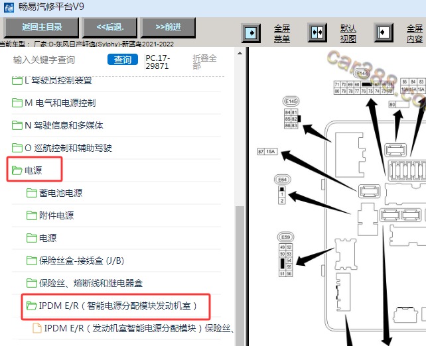Click the E64 connector label in the diagram
This screenshot has width=426, height=346.
click(282, 180)
